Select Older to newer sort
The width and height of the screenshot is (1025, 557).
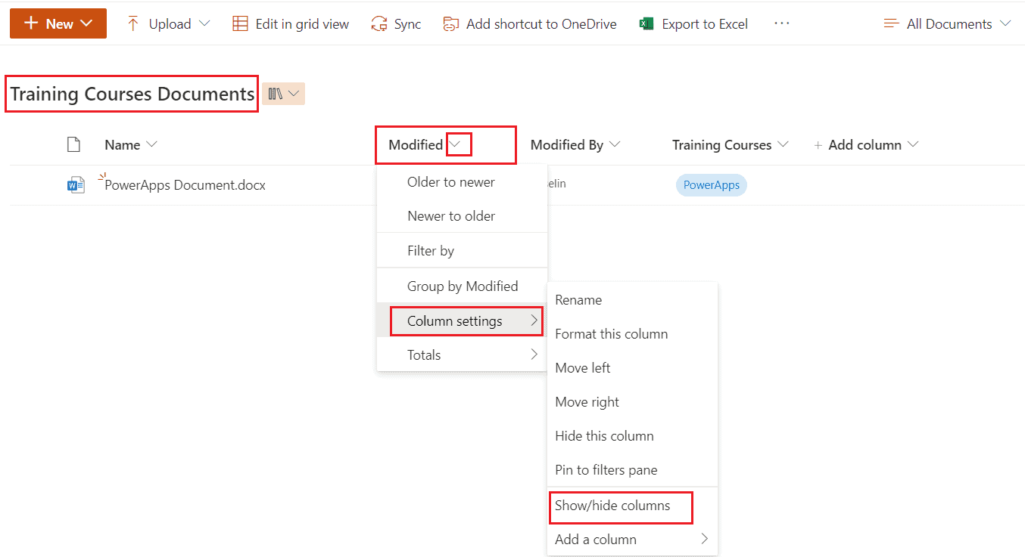pos(462,181)
